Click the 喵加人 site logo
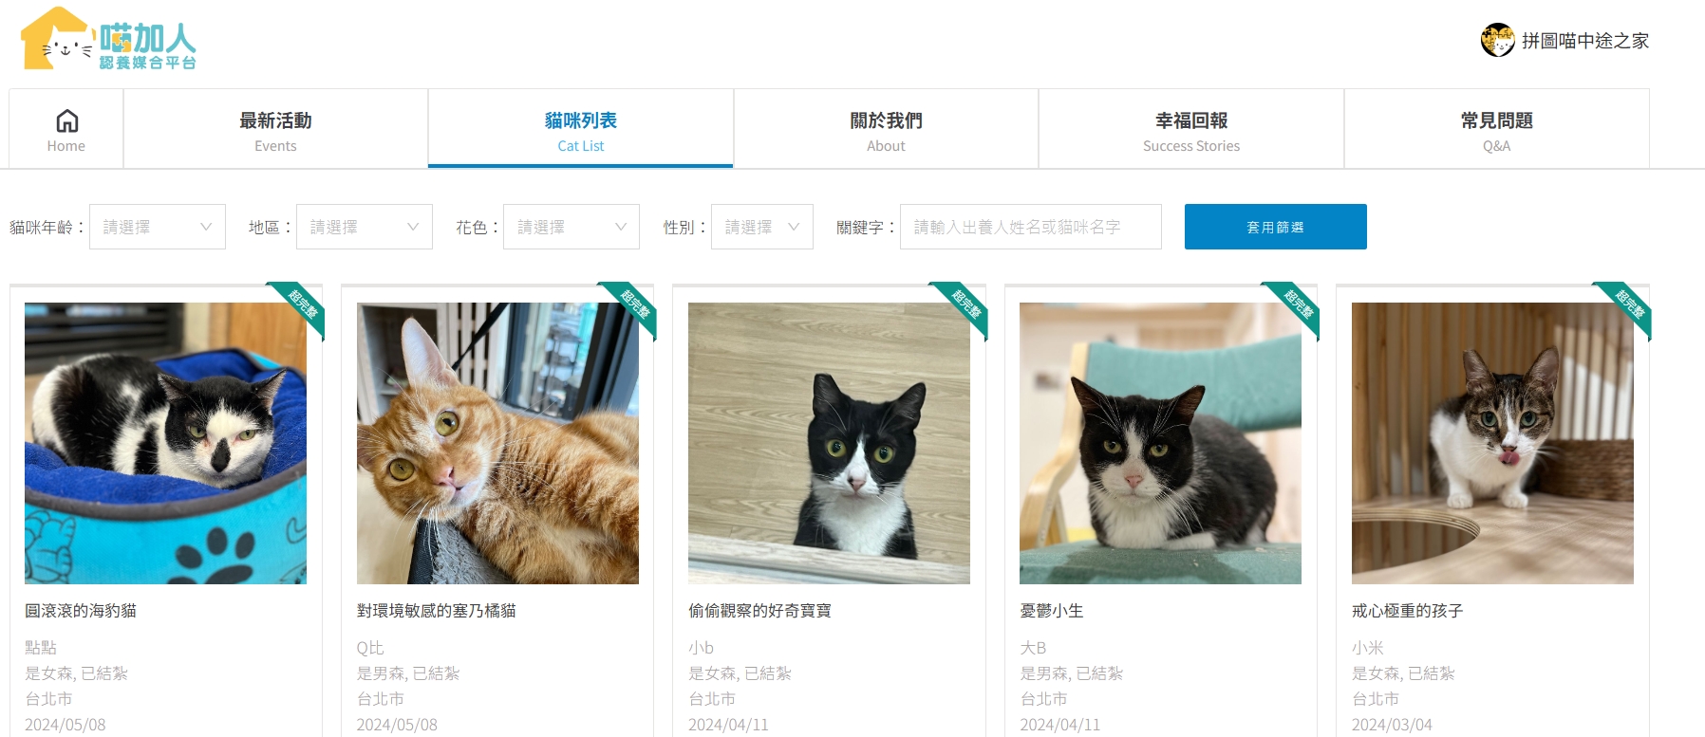Viewport: 1705px width, 737px height. click(109, 39)
